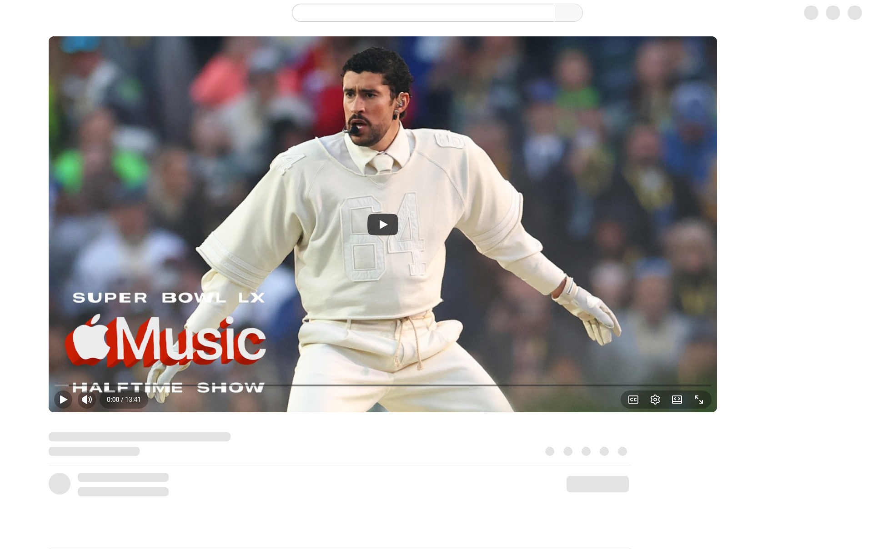The height and width of the screenshot is (560, 873).
Task: Click the channel avatar circle below the video
Action: [x=60, y=484]
